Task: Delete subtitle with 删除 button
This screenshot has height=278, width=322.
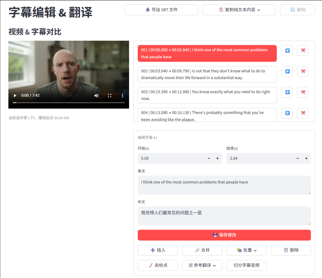Action: click(x=291, y=250)
